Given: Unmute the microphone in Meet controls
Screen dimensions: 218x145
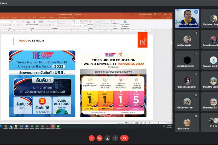Looking at the screenshot, I should 92,138.
